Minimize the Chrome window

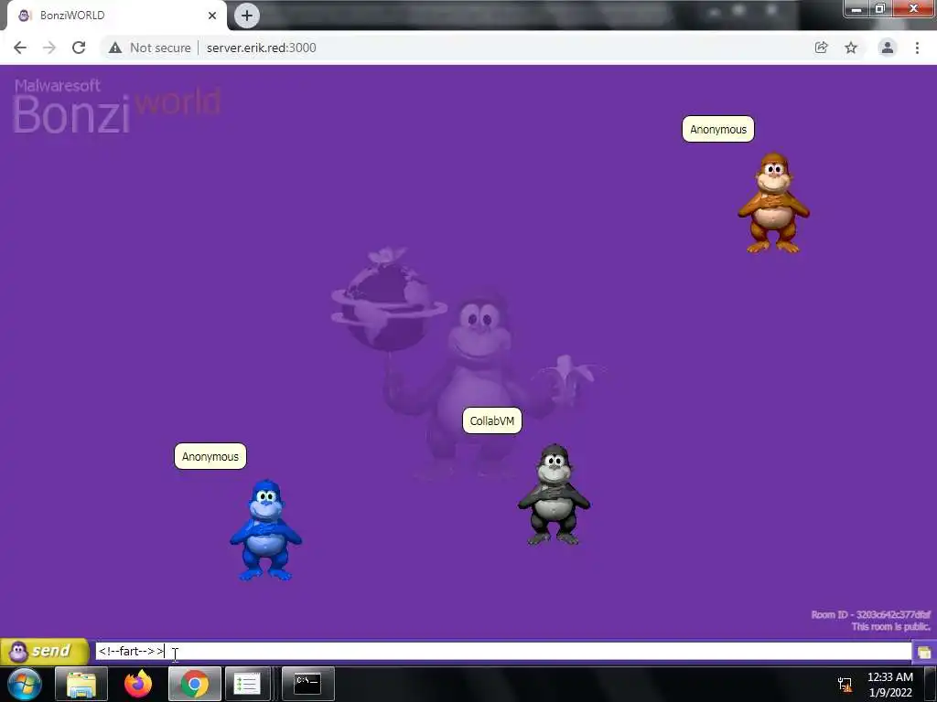tap(856, 9)
